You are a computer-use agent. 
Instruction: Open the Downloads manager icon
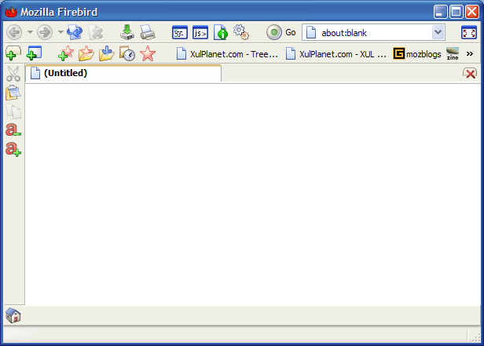tap(127, 32)
